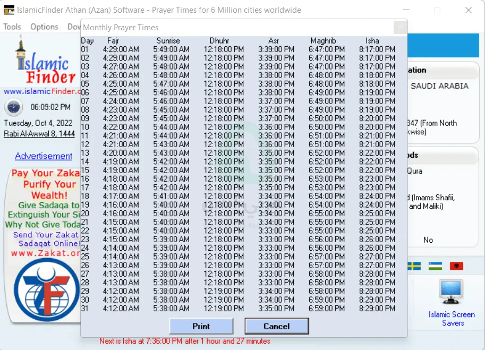Choose the Albanian flag language icon
This screenshot has width=485, height=350.
point(456,266)
